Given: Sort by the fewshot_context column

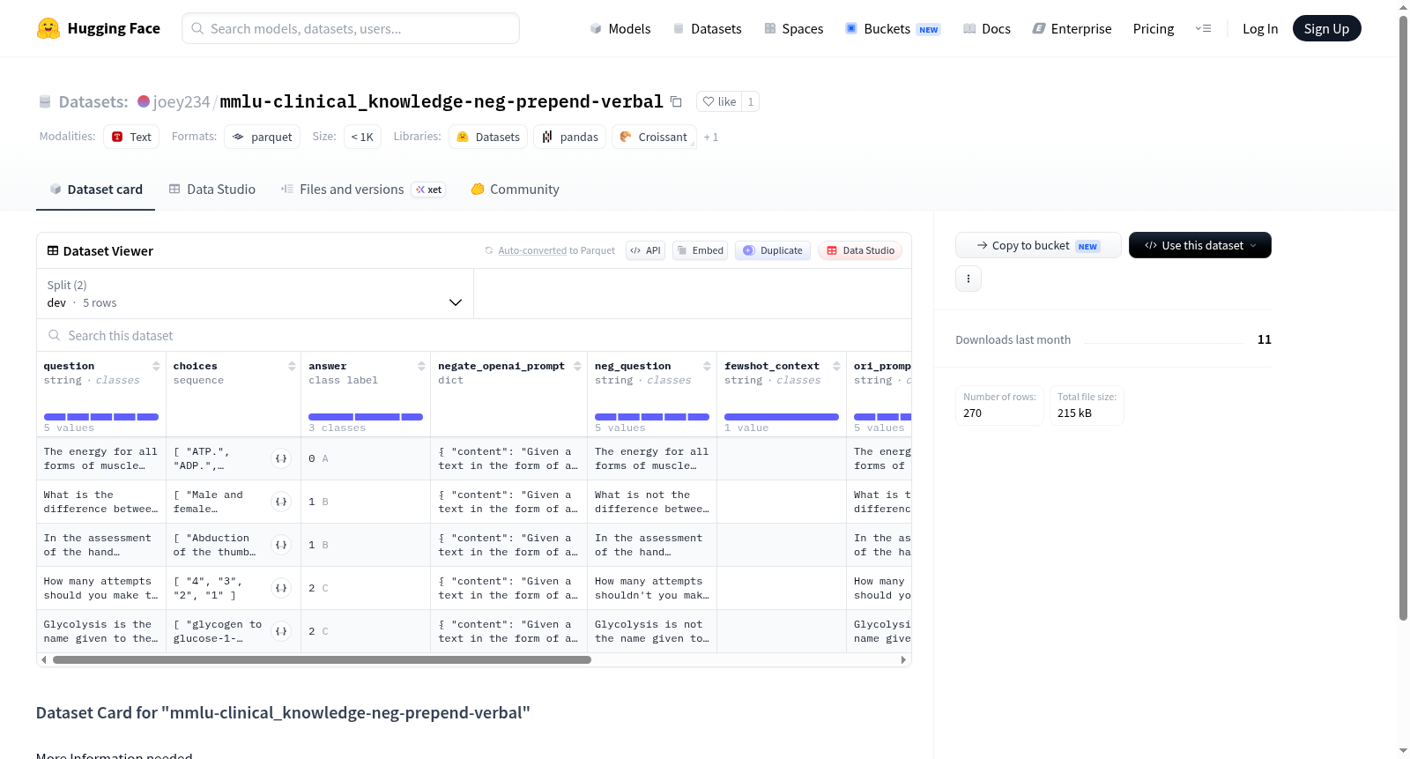Looking at the screenshot, I should click(836, 366).
